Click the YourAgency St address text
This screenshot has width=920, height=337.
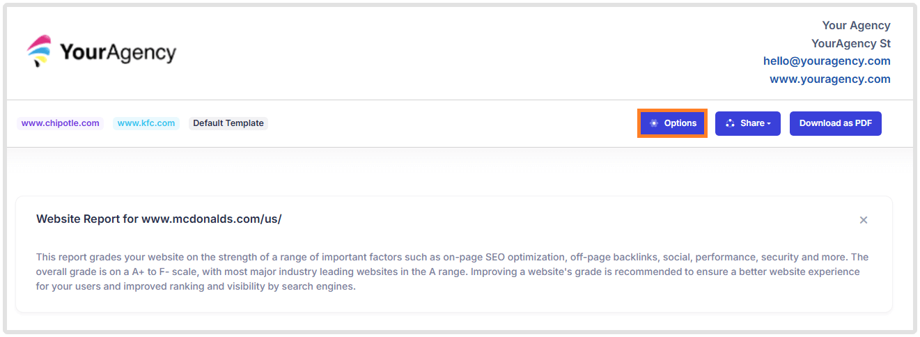(x=850, y=44)
